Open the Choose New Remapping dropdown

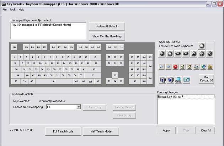pos(79,107)
